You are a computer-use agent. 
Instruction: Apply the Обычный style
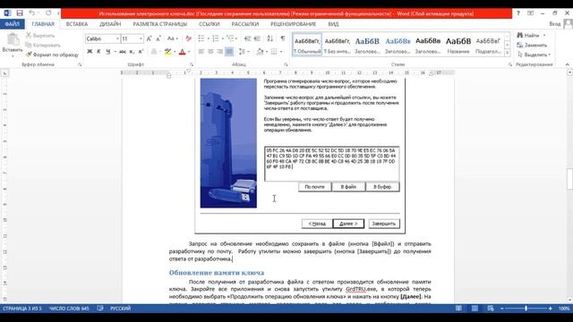(307, 45)
